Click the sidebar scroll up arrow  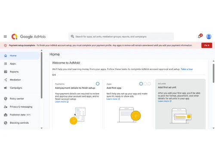click(42, 50)
